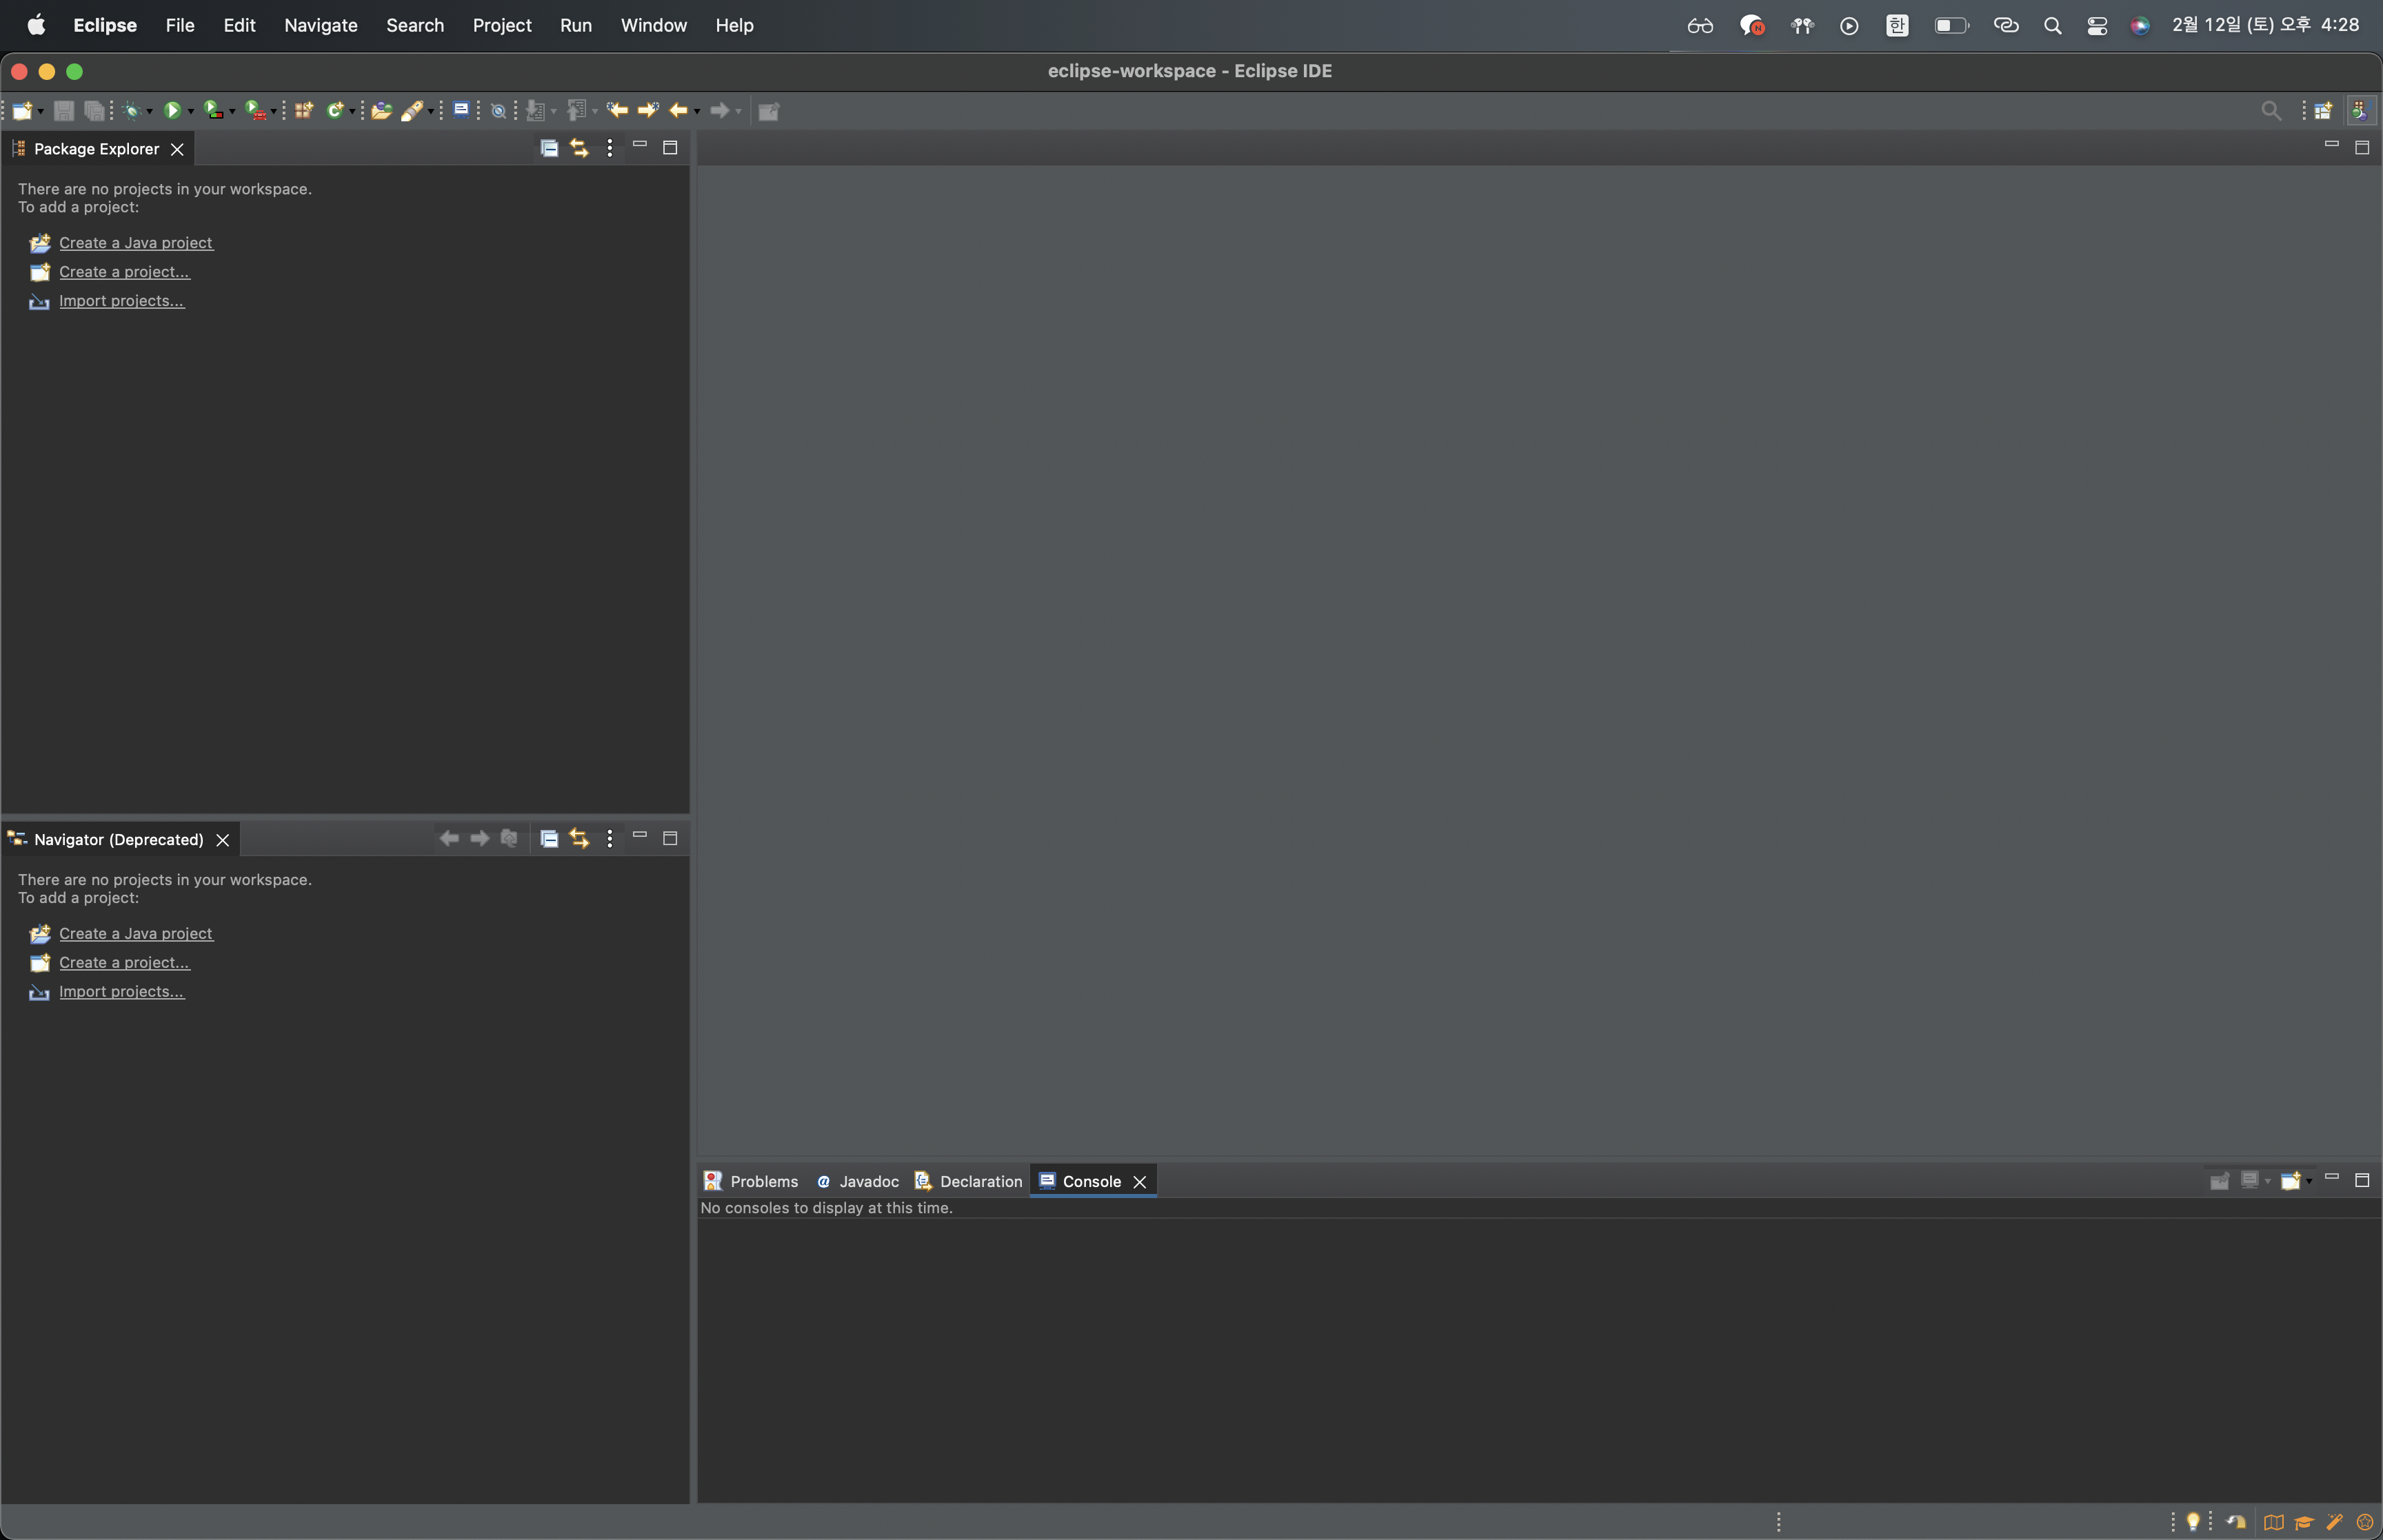Click the green Run launch button
This screenshot has width=2383, height=1540.
(x=172, y=110)
